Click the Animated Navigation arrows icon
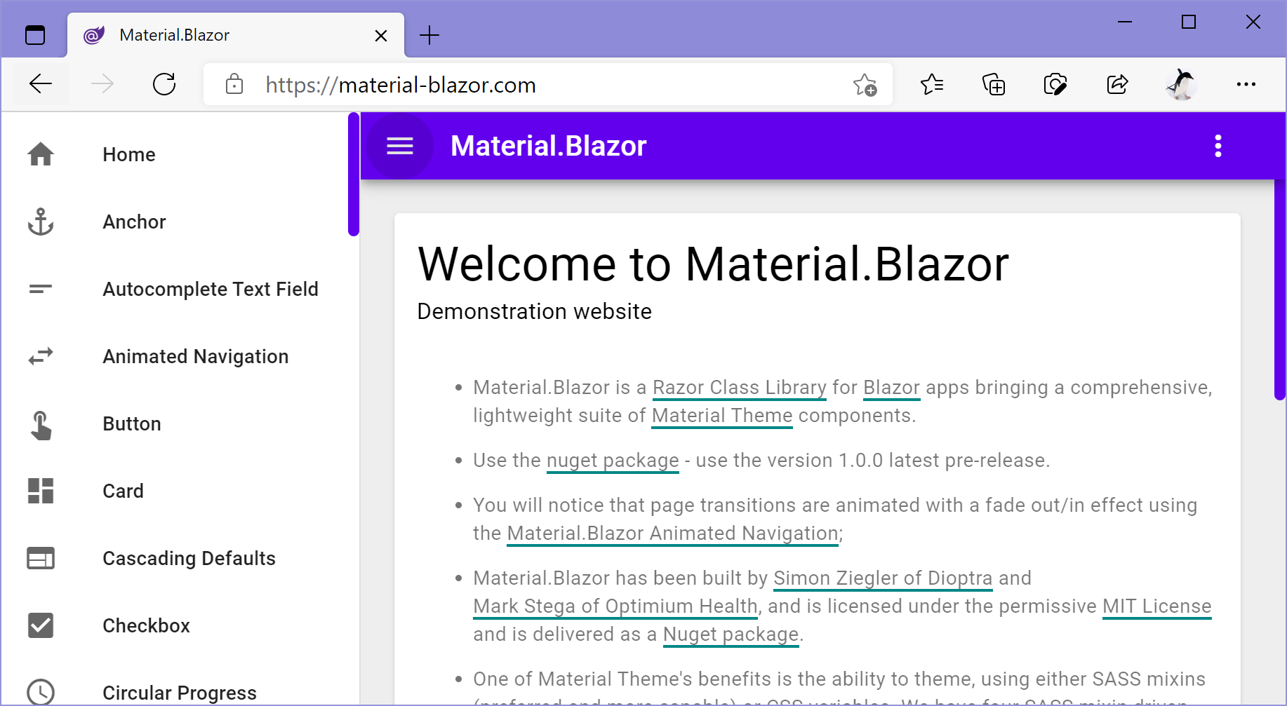The image size is (1287, 706). point(40,356)
